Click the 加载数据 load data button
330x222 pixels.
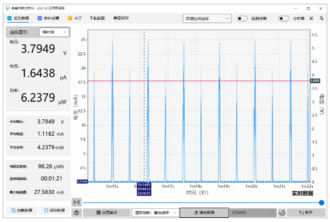22,210
